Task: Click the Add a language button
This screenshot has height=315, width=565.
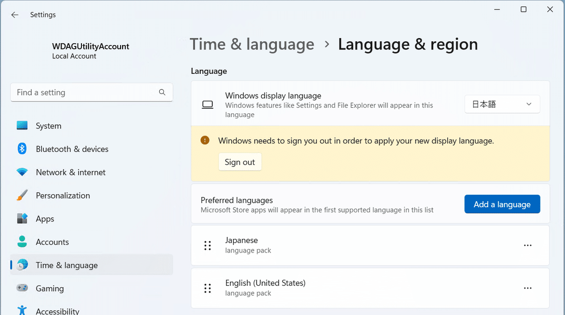Action: click(x=502, y=205)
